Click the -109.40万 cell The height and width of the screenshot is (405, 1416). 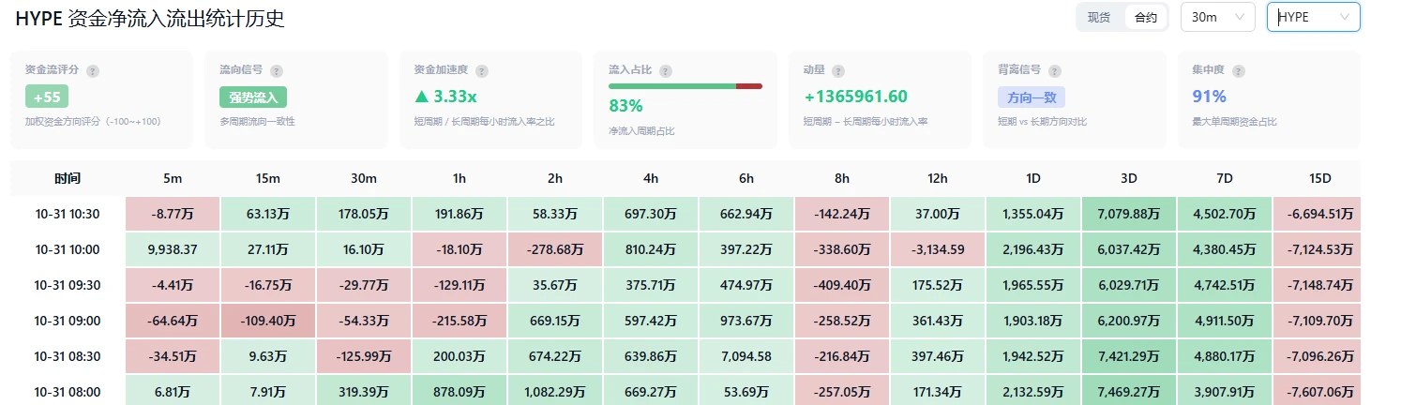tap(268, 321)
